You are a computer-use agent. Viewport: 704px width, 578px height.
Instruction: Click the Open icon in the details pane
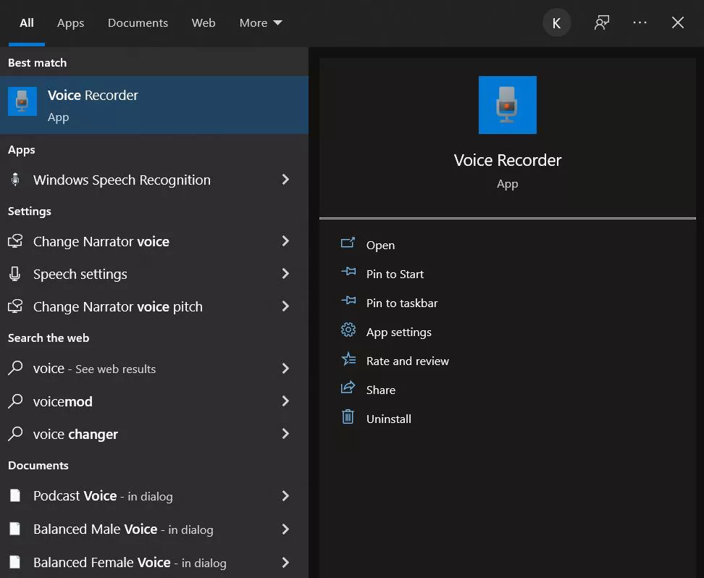348,243
